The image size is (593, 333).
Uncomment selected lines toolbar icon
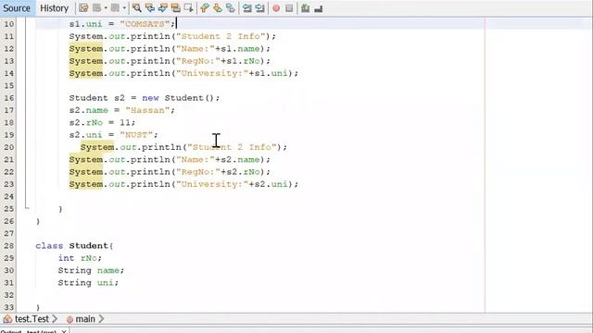pyautogui.click(x=319, y=8)
